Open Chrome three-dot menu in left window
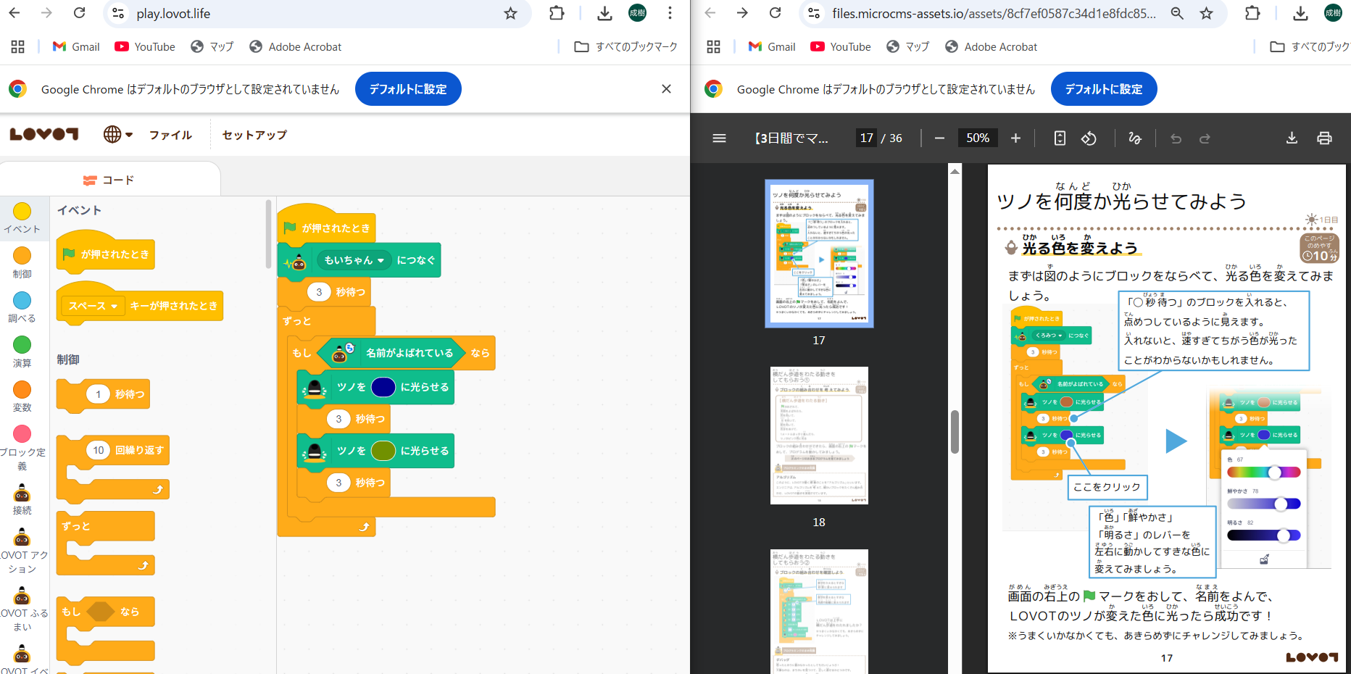The image size is (1351, 674). coord(670,13)
